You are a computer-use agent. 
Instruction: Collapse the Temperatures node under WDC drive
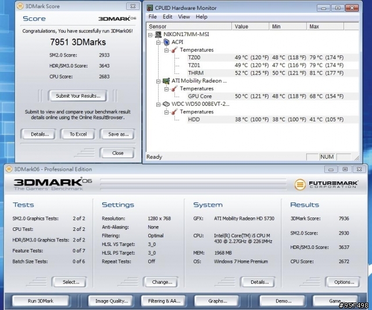(x=166, y=112)
